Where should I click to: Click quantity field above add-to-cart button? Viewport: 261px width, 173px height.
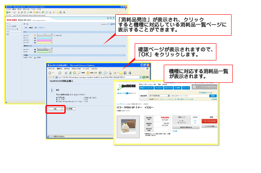pyautogui.click(x=215, y=117)
